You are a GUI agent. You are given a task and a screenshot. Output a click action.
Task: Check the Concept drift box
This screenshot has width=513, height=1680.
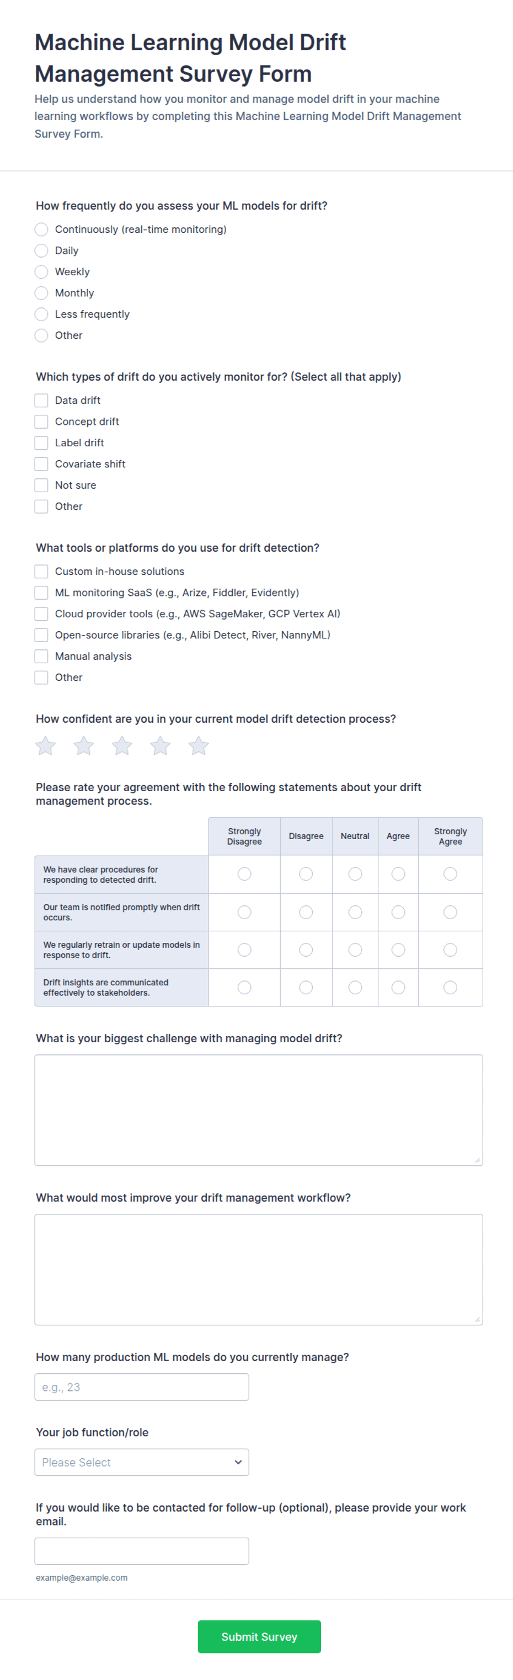(x=41, y=422)
